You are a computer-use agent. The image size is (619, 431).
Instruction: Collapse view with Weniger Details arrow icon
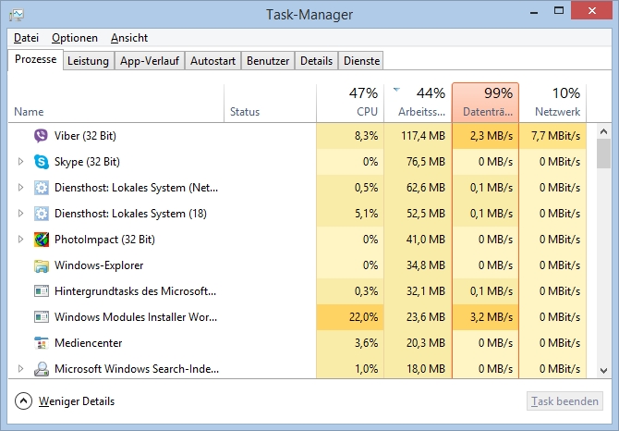pos(23,401)
